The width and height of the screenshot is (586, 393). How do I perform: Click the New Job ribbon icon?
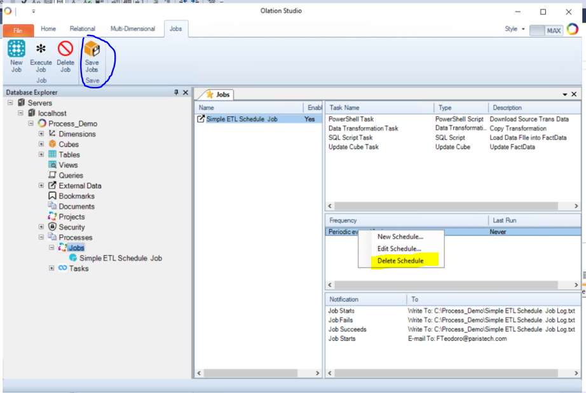17,48
